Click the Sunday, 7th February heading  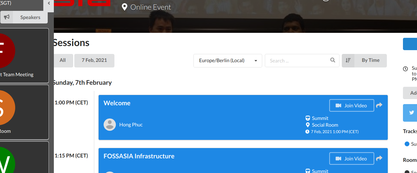82,83
